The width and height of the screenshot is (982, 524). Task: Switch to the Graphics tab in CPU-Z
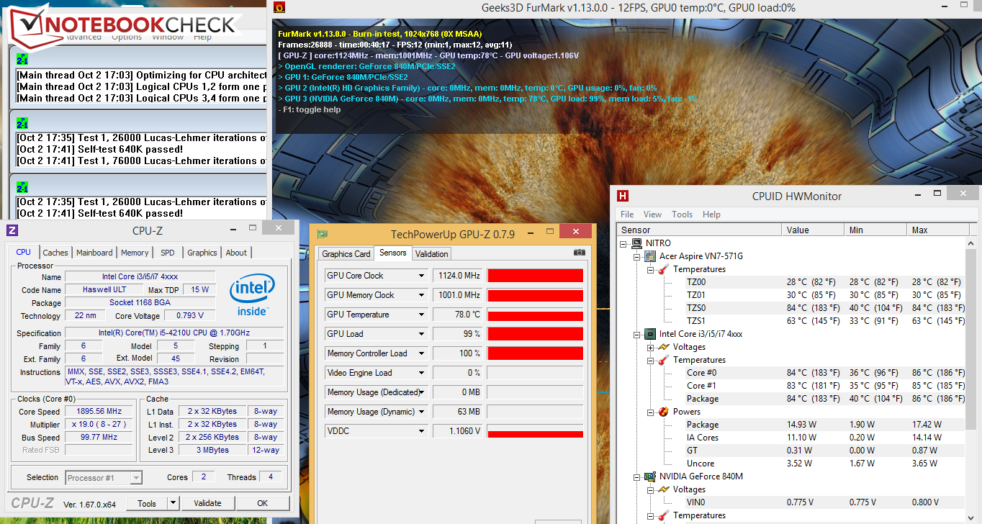(202, 253)
